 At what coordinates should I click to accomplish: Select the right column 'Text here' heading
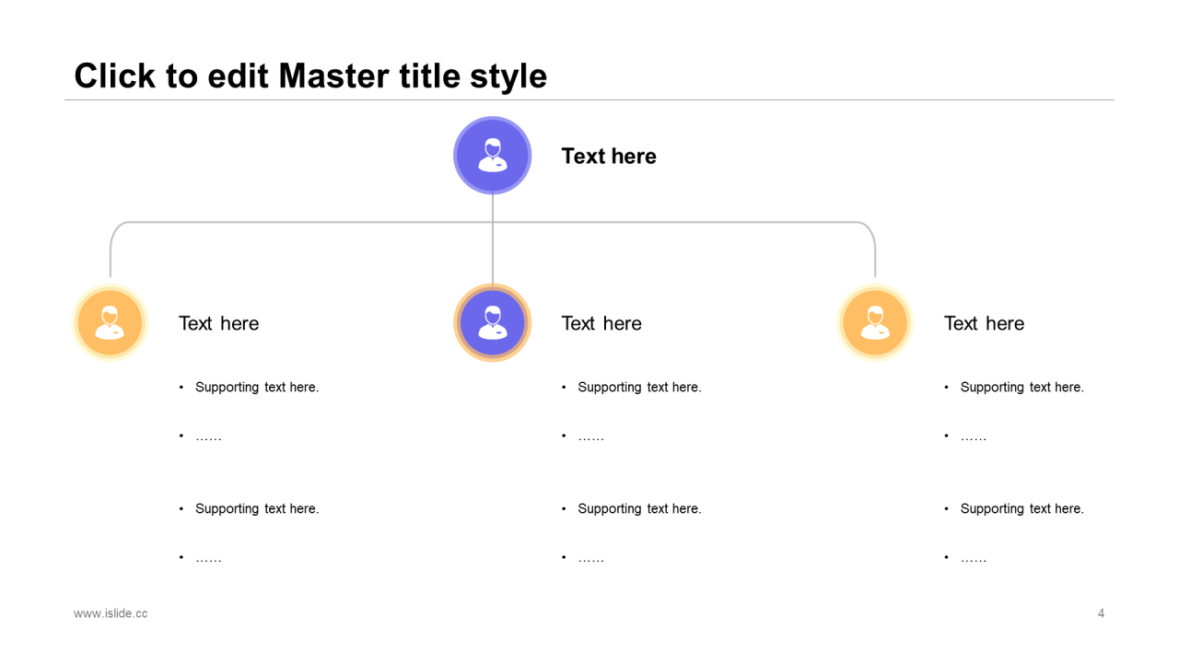(x=984, y=323)
